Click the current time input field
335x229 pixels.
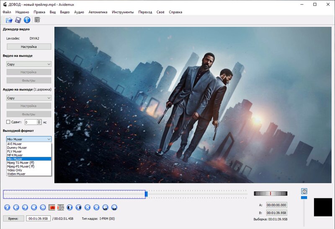click(38, 219)
